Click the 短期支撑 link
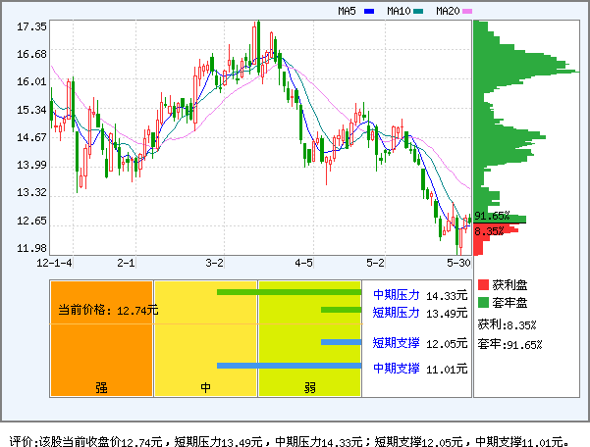 click(397, 343)
